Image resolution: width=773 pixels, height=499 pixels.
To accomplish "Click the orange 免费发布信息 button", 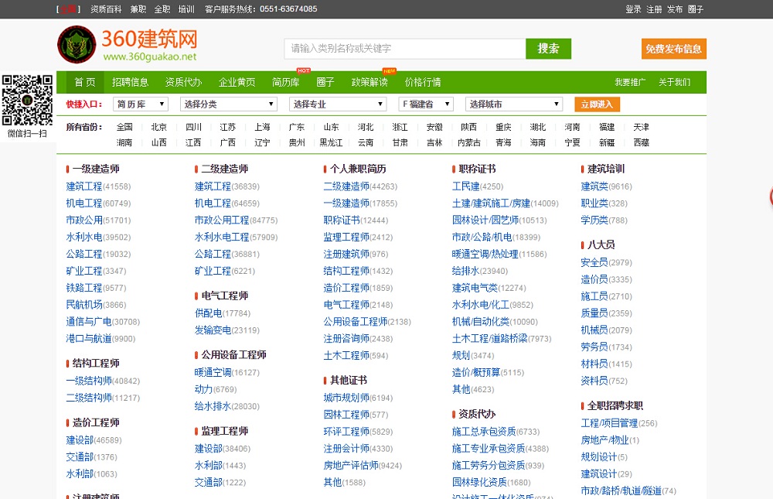I will [673, 49].
